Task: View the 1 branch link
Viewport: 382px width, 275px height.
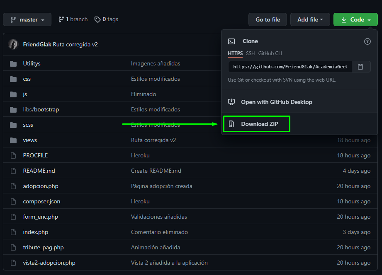Action: (73, 19)
